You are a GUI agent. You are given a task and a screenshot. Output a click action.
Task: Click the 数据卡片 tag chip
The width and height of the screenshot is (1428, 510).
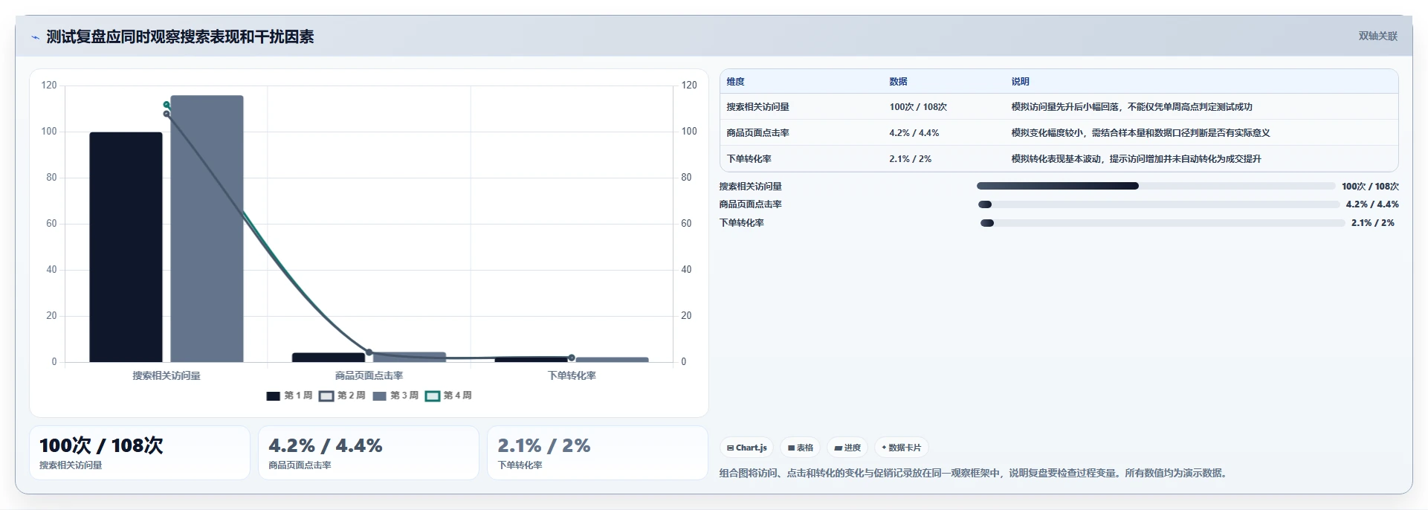click(901, 448)
